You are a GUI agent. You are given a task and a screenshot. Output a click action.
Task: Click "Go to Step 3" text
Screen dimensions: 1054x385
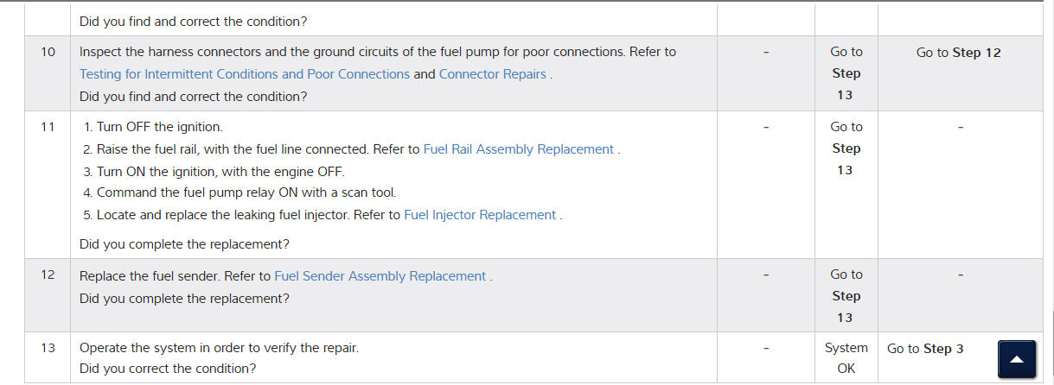coord(925,349)
